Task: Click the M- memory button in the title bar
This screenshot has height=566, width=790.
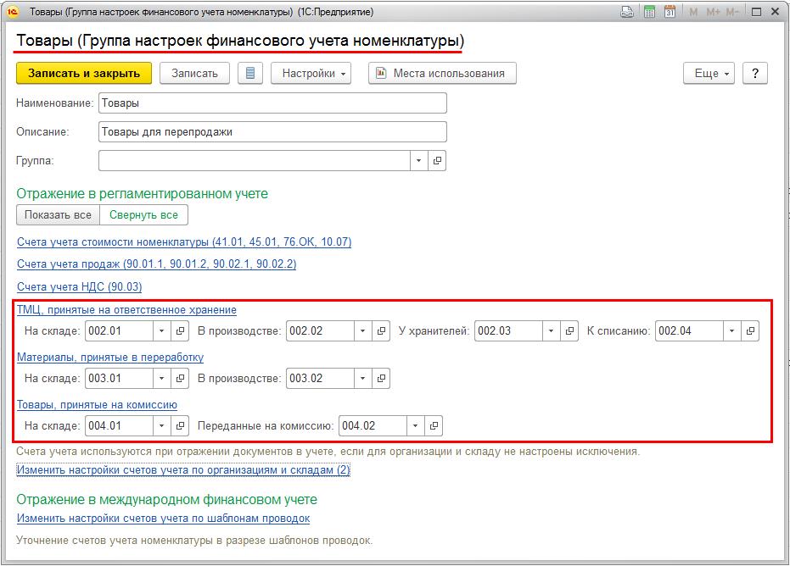Action: (732, 12)
